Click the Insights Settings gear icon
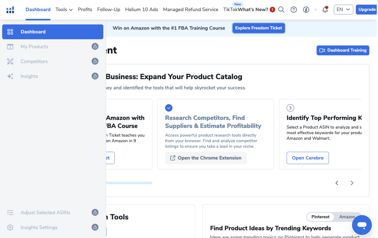The image size is (378, 238). tap(10, 227)
